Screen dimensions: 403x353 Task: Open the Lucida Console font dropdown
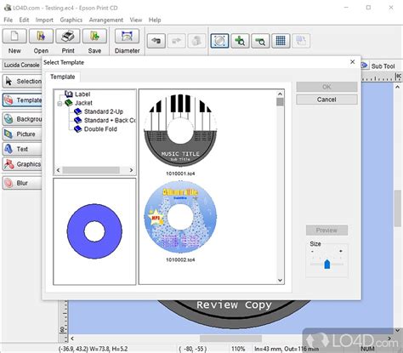(21, 65)
